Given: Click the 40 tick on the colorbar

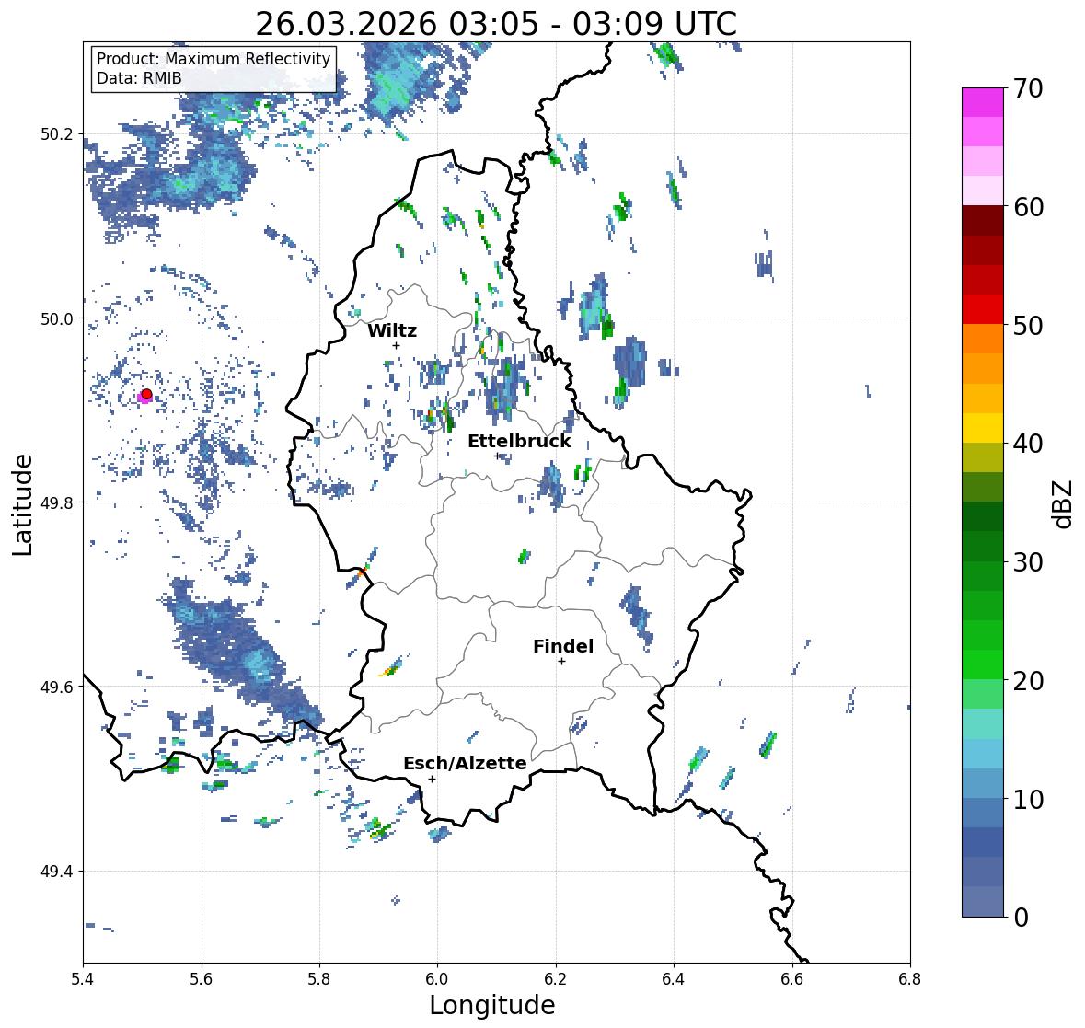Looking at the screenshot, I should click(1028, 444).
